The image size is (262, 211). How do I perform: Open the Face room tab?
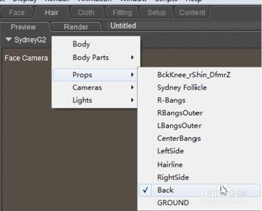pyautogui.click(x=17, y=13)
